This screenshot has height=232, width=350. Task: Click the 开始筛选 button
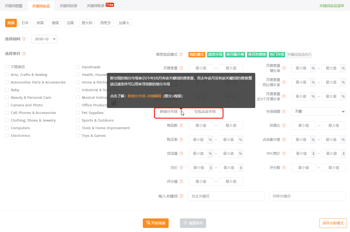[156, 223]
